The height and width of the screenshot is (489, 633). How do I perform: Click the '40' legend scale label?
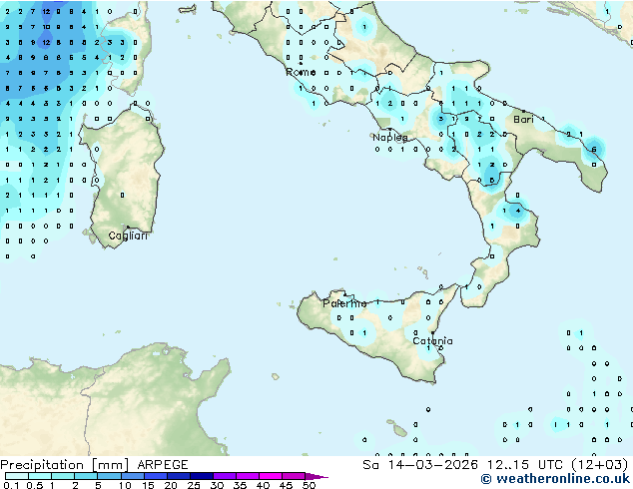[263, 485]
